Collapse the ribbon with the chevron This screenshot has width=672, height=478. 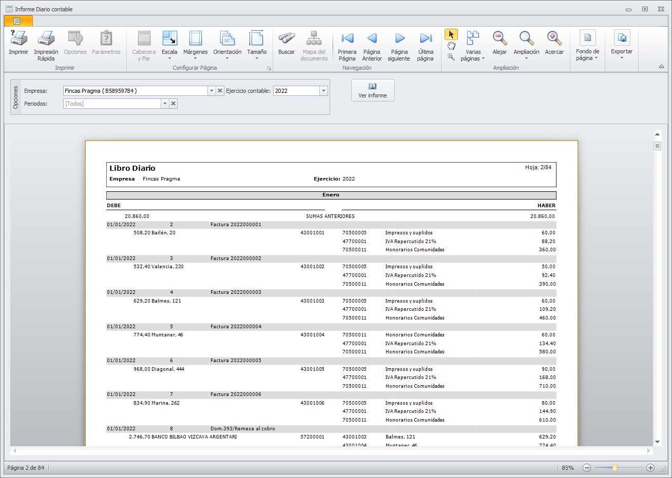click(x=661, y=67)
